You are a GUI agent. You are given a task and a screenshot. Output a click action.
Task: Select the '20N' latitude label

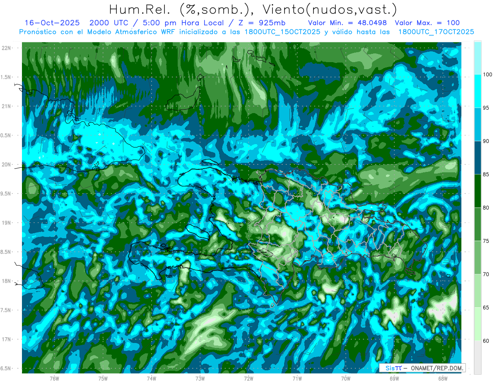pos(6,164)
